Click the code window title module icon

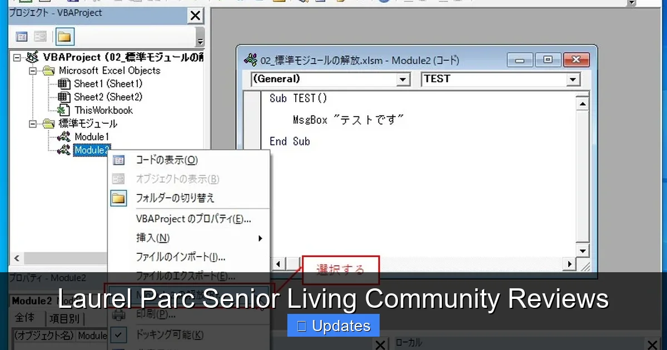point(251,60)
